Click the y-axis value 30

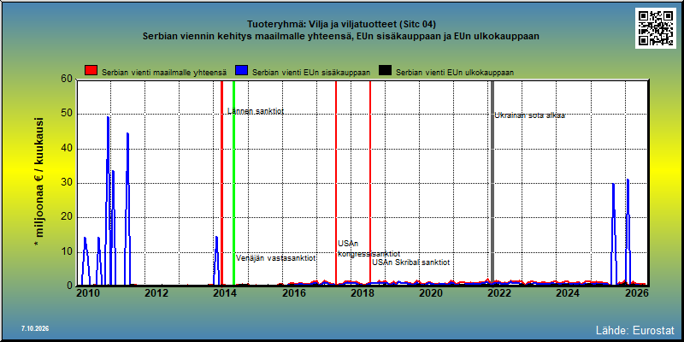click(67, 183)
